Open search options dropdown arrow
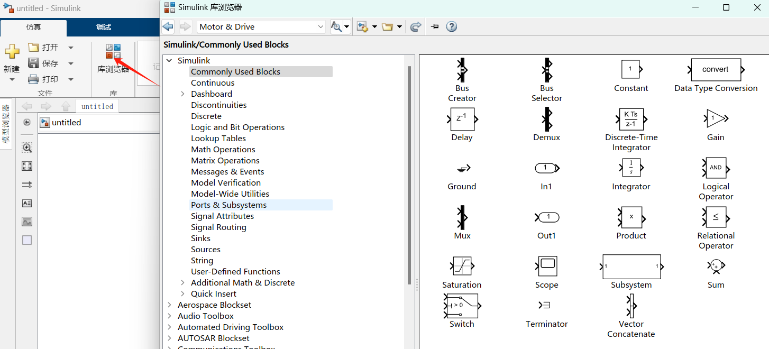This screenshot has height=349, width=769. pos(347,26)
